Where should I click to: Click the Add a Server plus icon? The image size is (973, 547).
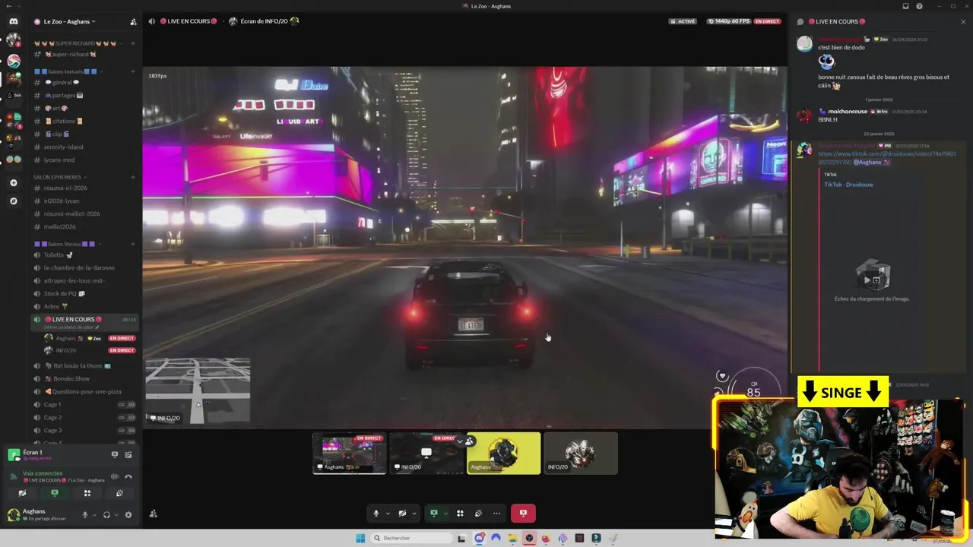tap(14, 183)
